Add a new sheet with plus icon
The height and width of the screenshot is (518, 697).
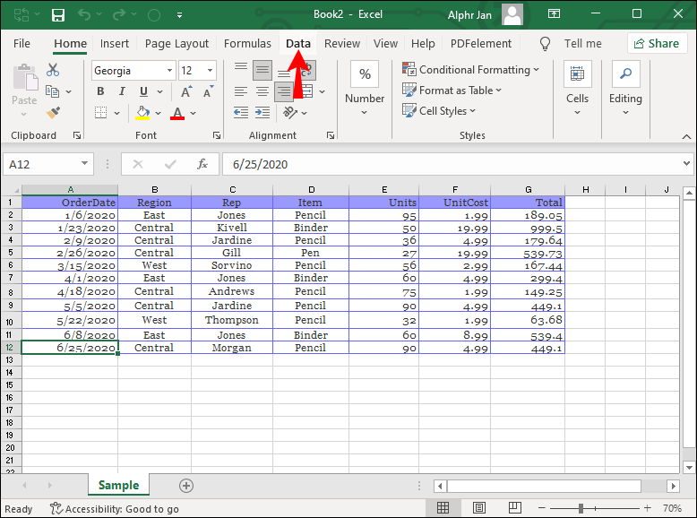[186, 485]
